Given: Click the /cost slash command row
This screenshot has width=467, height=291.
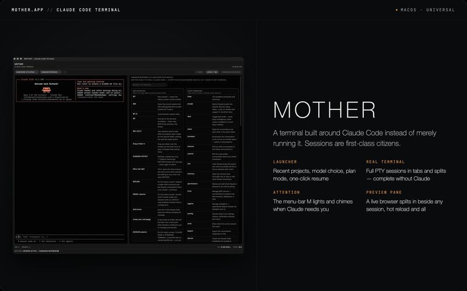Looking at the screenshot, I should pyautogui.click(x=212, y=225).
